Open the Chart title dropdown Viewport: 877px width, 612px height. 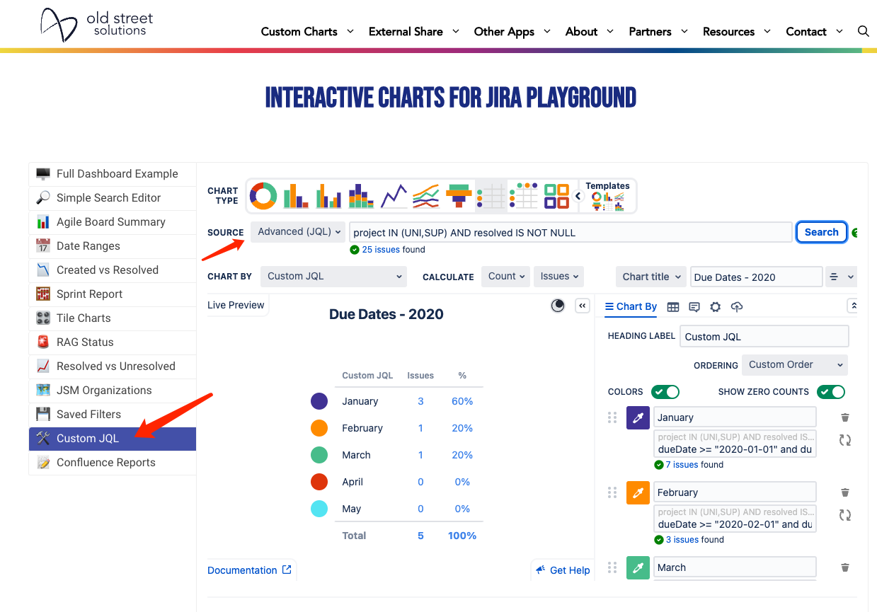click(651, 277)
